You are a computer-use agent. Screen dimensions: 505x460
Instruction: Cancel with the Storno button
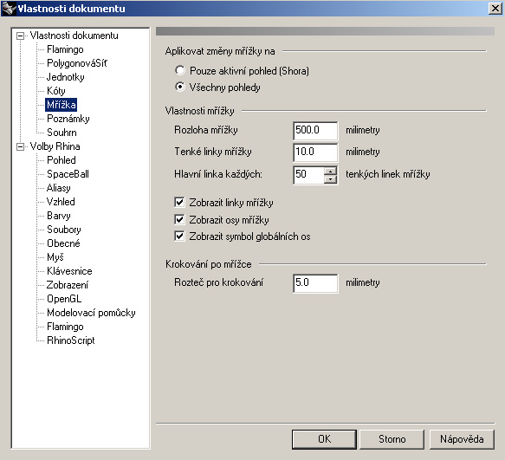click(x=392, y=439)
